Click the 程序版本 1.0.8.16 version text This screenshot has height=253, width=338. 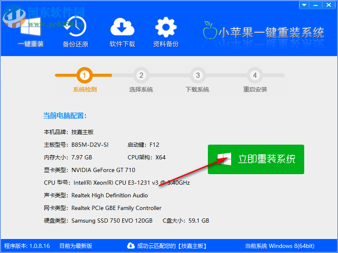(x=26, y=246)
